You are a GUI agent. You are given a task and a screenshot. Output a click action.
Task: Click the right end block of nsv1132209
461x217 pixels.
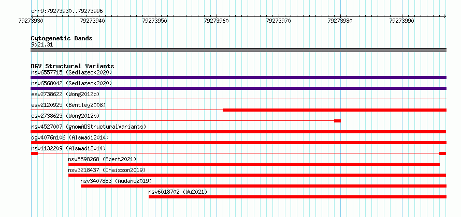[x=443, y=153]
